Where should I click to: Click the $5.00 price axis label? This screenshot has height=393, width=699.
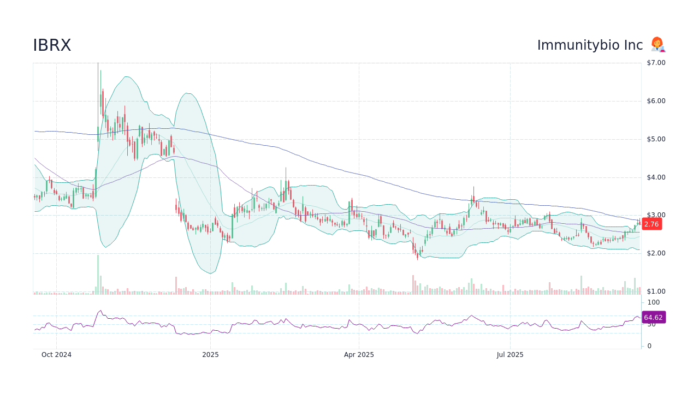(x=656, y=139)
